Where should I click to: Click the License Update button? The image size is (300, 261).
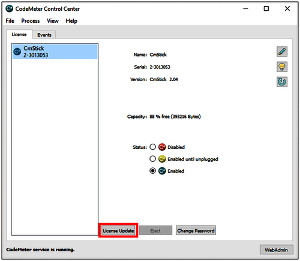coord(118,230)
